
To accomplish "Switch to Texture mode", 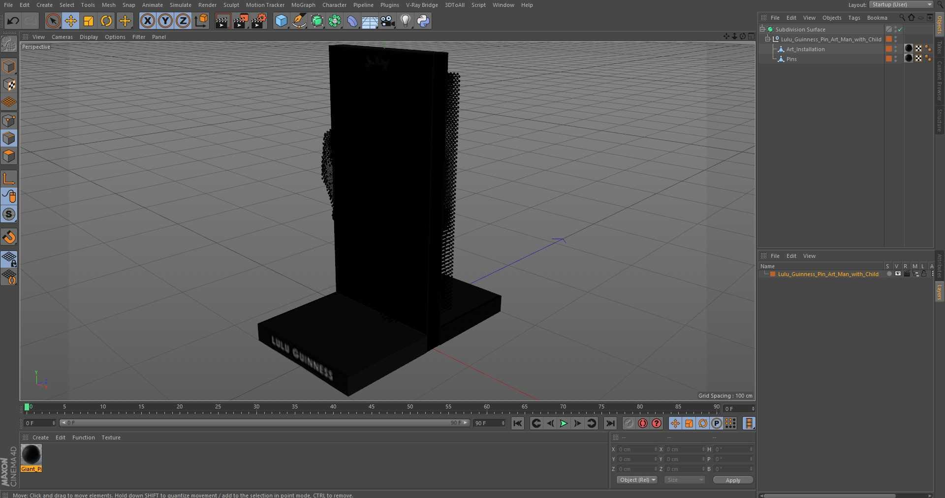I will tap(9, 85).
